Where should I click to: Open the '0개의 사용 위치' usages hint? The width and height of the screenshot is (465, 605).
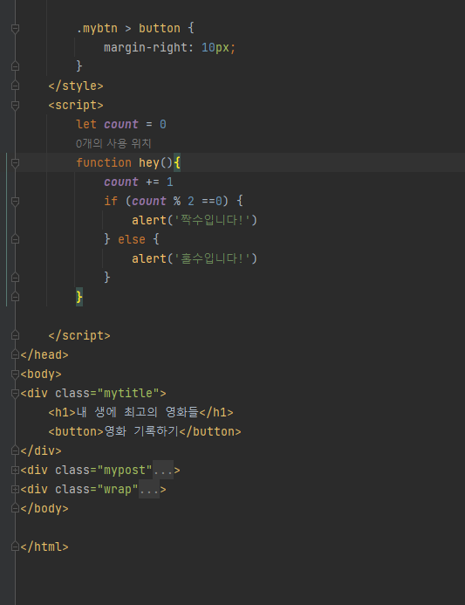tap(113, 143)
